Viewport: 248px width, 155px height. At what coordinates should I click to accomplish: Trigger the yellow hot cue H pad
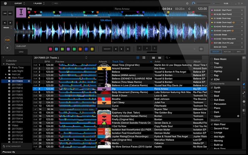tap(91, 49)
